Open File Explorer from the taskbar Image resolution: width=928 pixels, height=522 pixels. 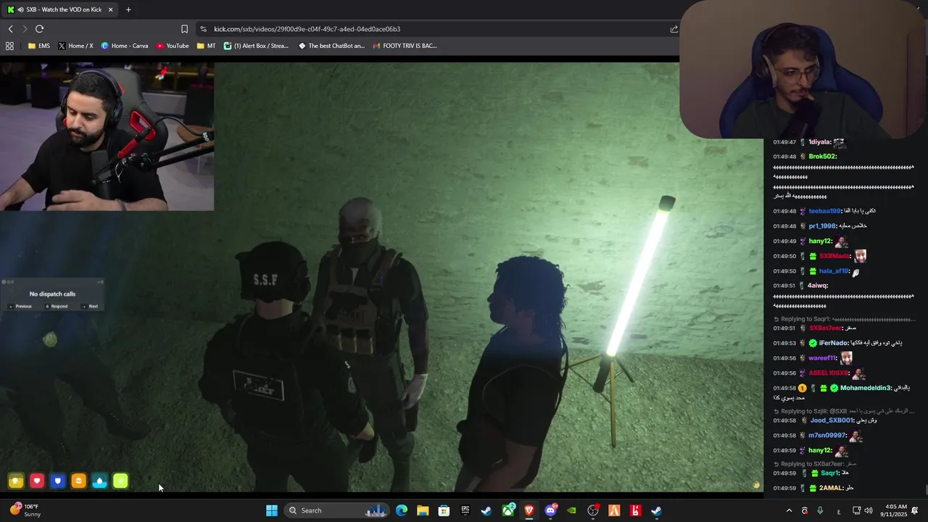click(423, 510)
